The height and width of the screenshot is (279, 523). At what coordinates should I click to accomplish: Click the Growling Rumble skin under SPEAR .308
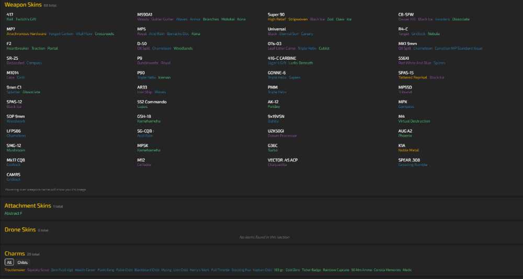pos(413,165)
